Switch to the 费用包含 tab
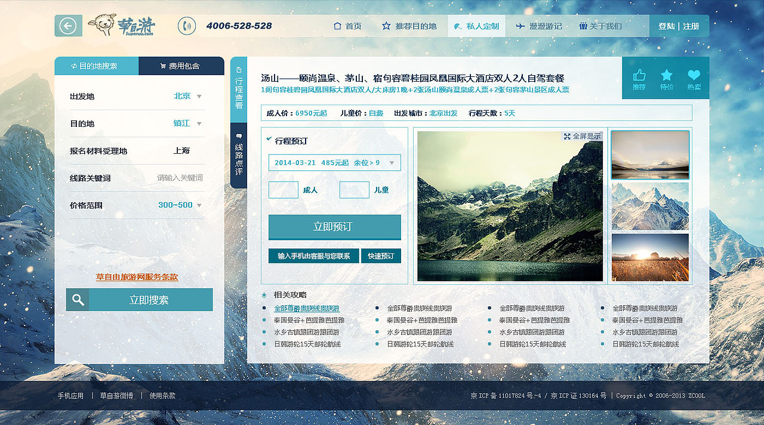 point(181,67)
